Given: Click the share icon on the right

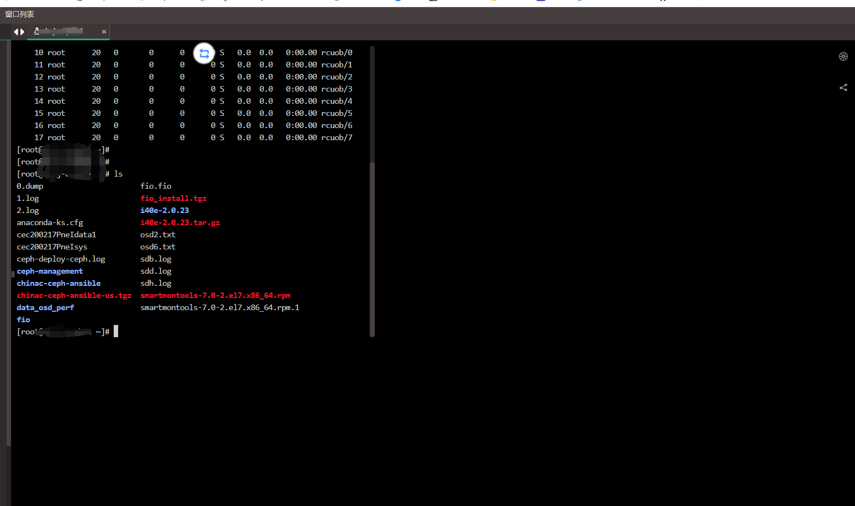Looking at the screenshot, I should tap(843, 87).
